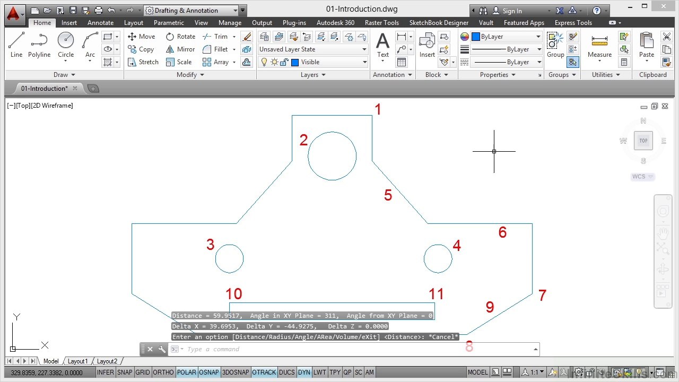Click the Paste tool
This screenshot has width=679, height=382.
(x=647, y=45)
